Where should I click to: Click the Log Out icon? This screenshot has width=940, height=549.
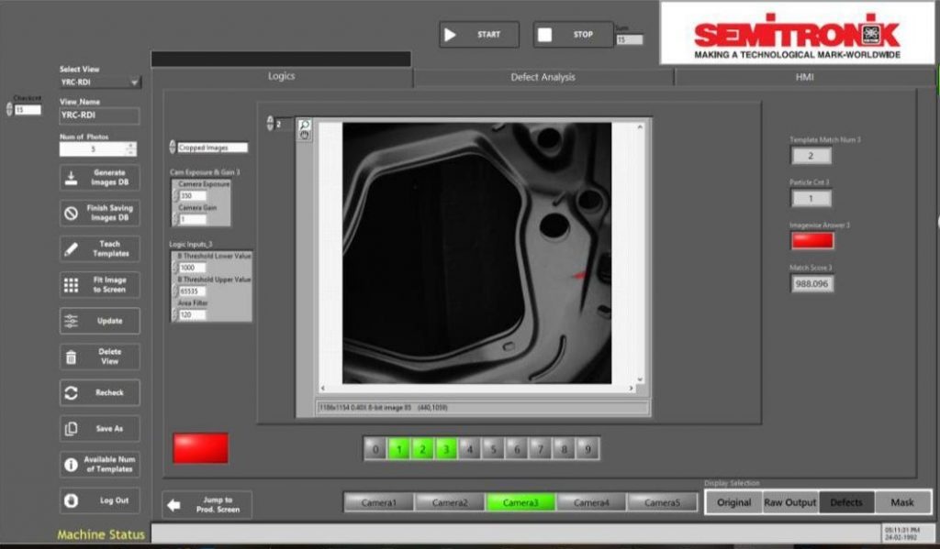point(71,500)
